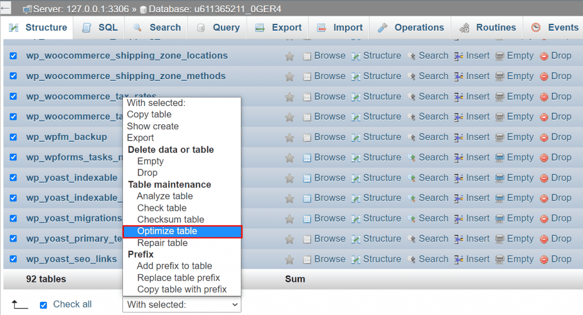The image size is (583, 315).
Task: Click the Sum label in footer row
Action: tap(295, 279)
